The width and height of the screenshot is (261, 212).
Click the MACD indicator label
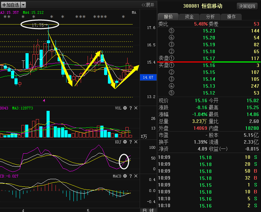click(117, 176)
